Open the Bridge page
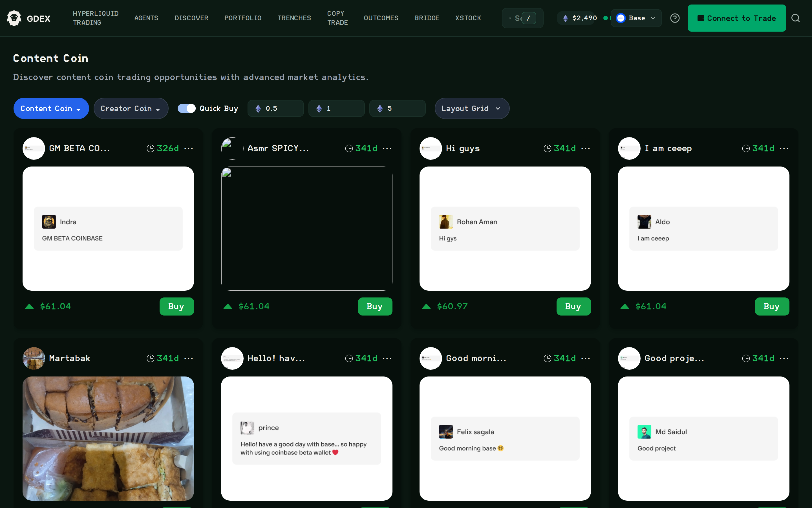The image size is (812, 508). pyautogui.click(x=427, y=18)
